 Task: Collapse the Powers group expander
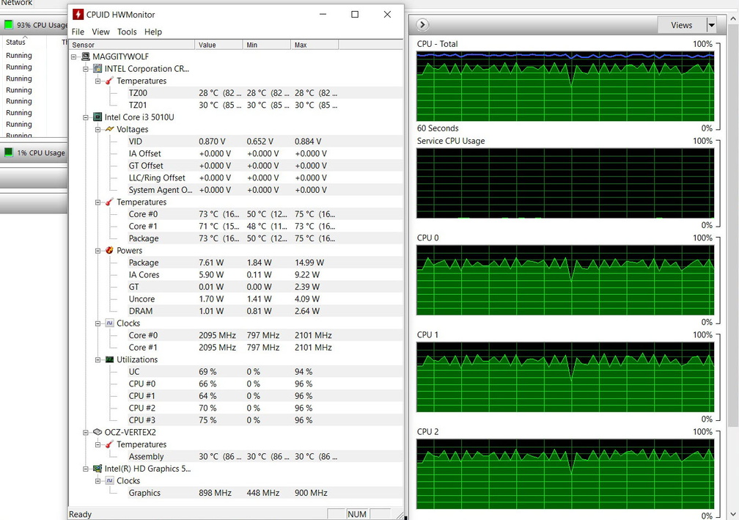pyautogui.click(x=98, y=251)
